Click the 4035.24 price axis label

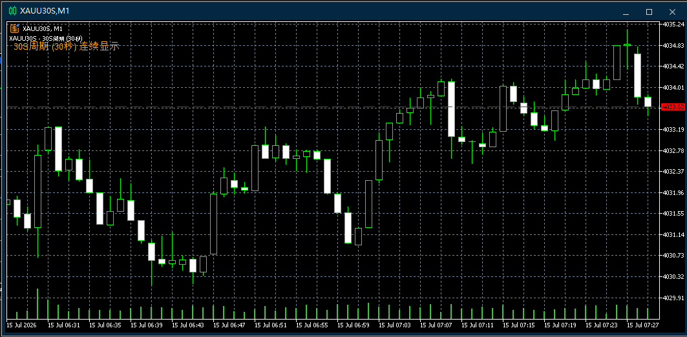(673, 24)
